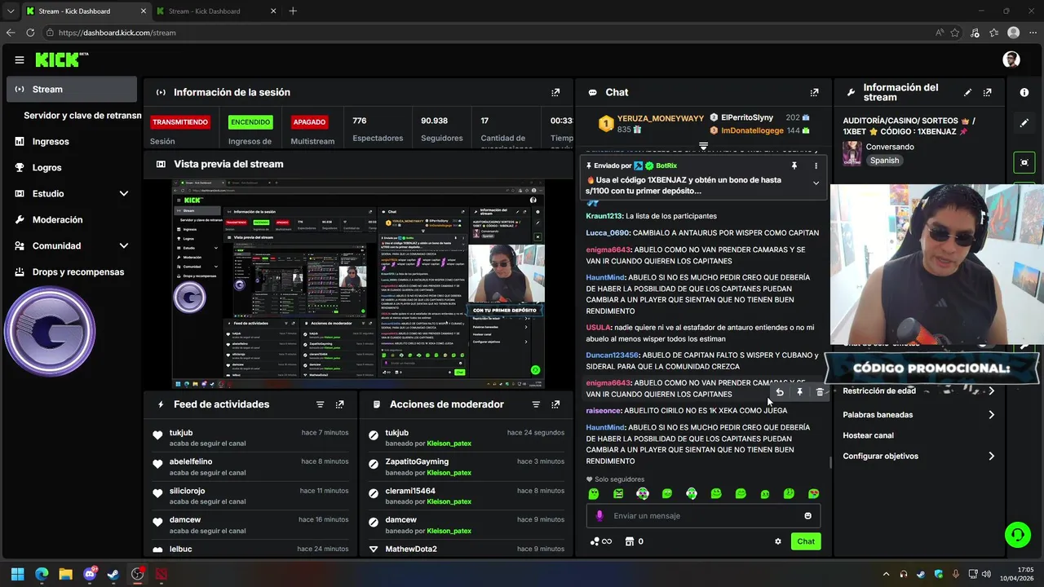1044x587 pixels.
Task: Open Discord from the taskbar
Action: [x=90, y=574]
